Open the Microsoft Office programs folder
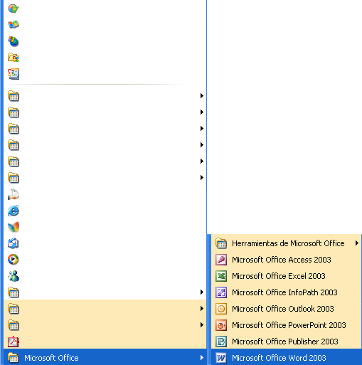 105,358
